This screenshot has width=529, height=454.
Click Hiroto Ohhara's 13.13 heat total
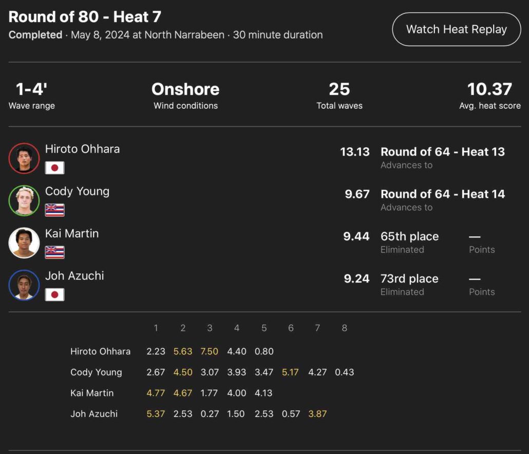point(355,152)
